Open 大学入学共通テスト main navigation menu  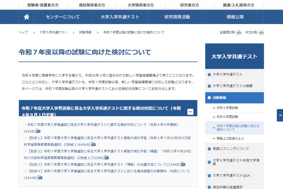(120, 17)
